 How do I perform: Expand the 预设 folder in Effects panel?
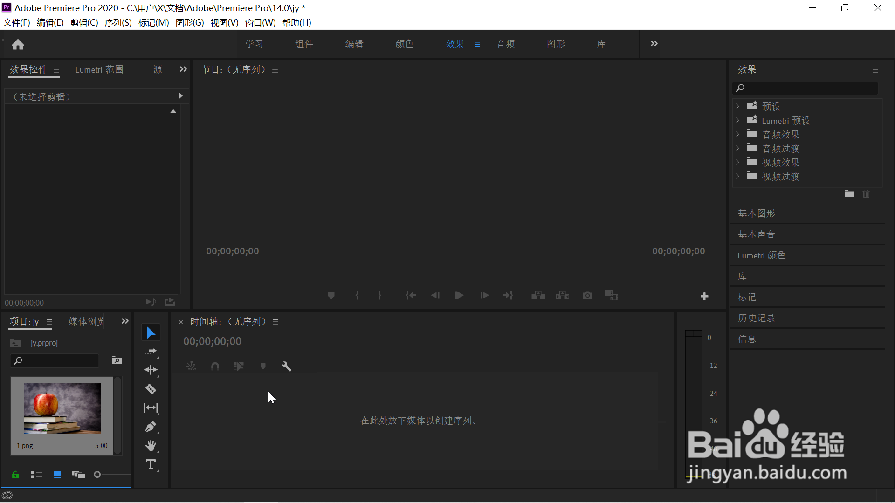[x=738, y=106]
